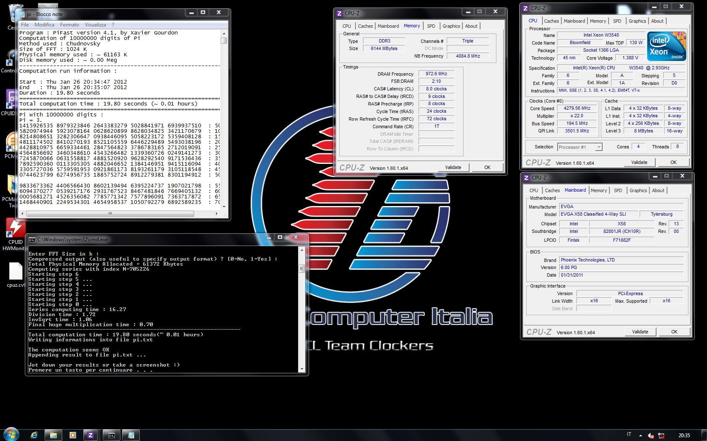707x441 pixels.
Task: Open Mainboard tab in Memory CPU-Z window
Action: [x=388, y=26]
